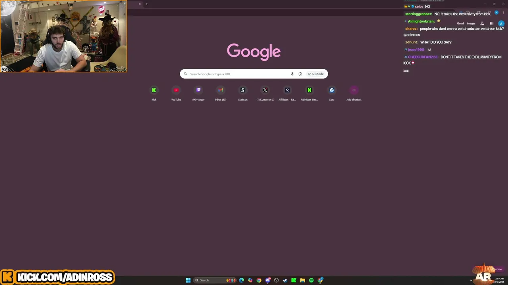Click username CHEESURFAN223 in chat
This screenshot has height=285, width=508.
pyautogui.click(x=423, y=57)
